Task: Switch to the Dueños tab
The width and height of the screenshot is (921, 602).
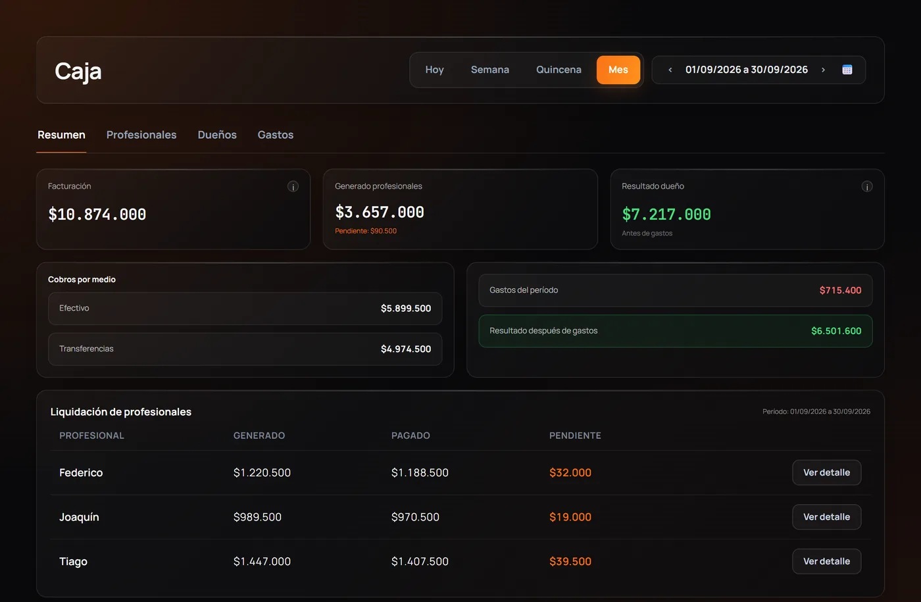Action: (x=217, y=135)
